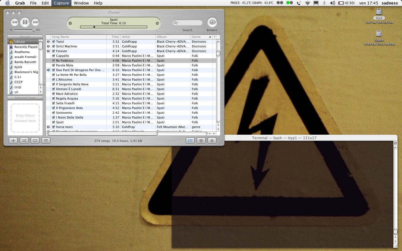Image resolution: width=402 pixels, height=251 pixels.
Task: Click the song progress bar
Action: [114, 27]
